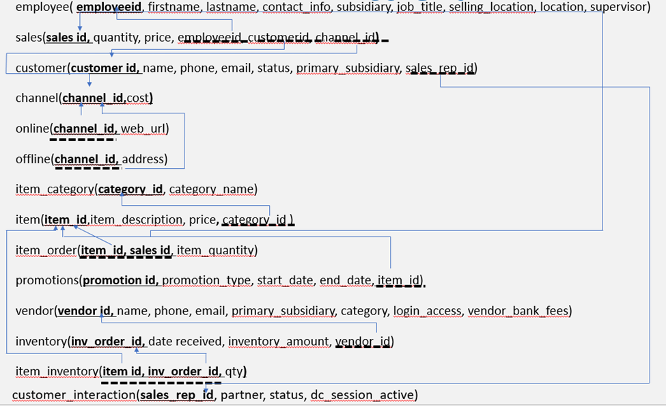Click 'category_name)' in item_category relation
Viewport: 666px width, 406px height.
pyautogui.click(x=213, y=189)
